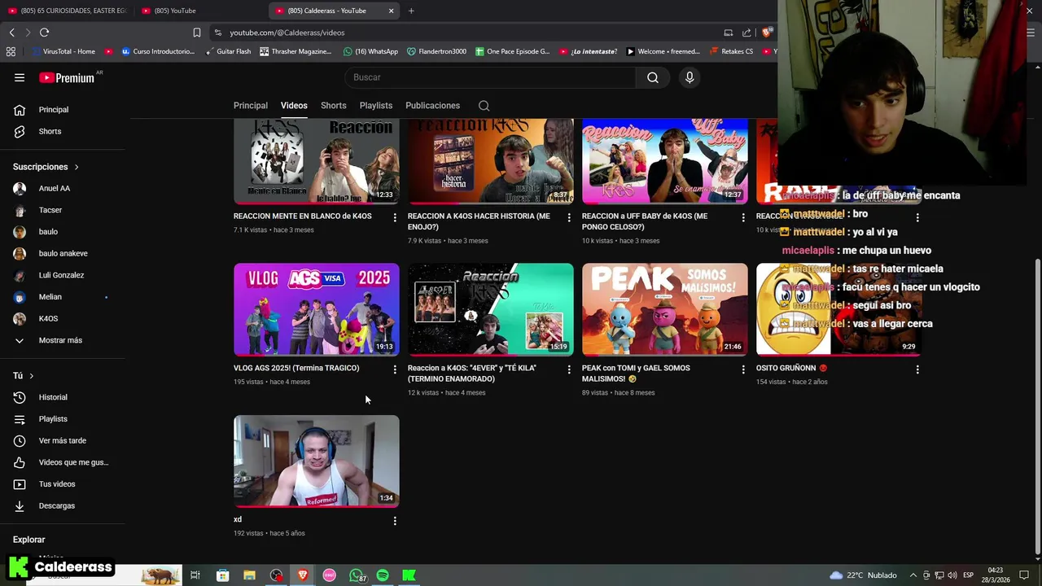The width and height of the screenshot is (1042, 586).
Task: Play the xd video thumbnail
Action: [317, 461]
